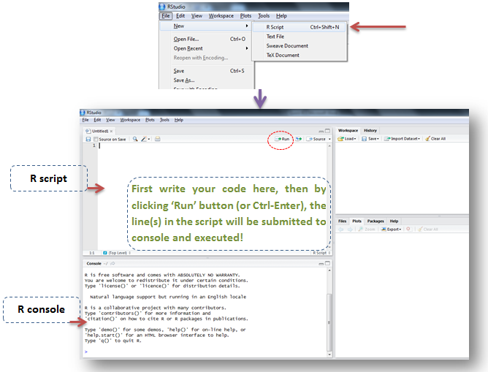
Task: Open Workspace menu in the lower RStudio window
Action: click(x=130, y=120)
